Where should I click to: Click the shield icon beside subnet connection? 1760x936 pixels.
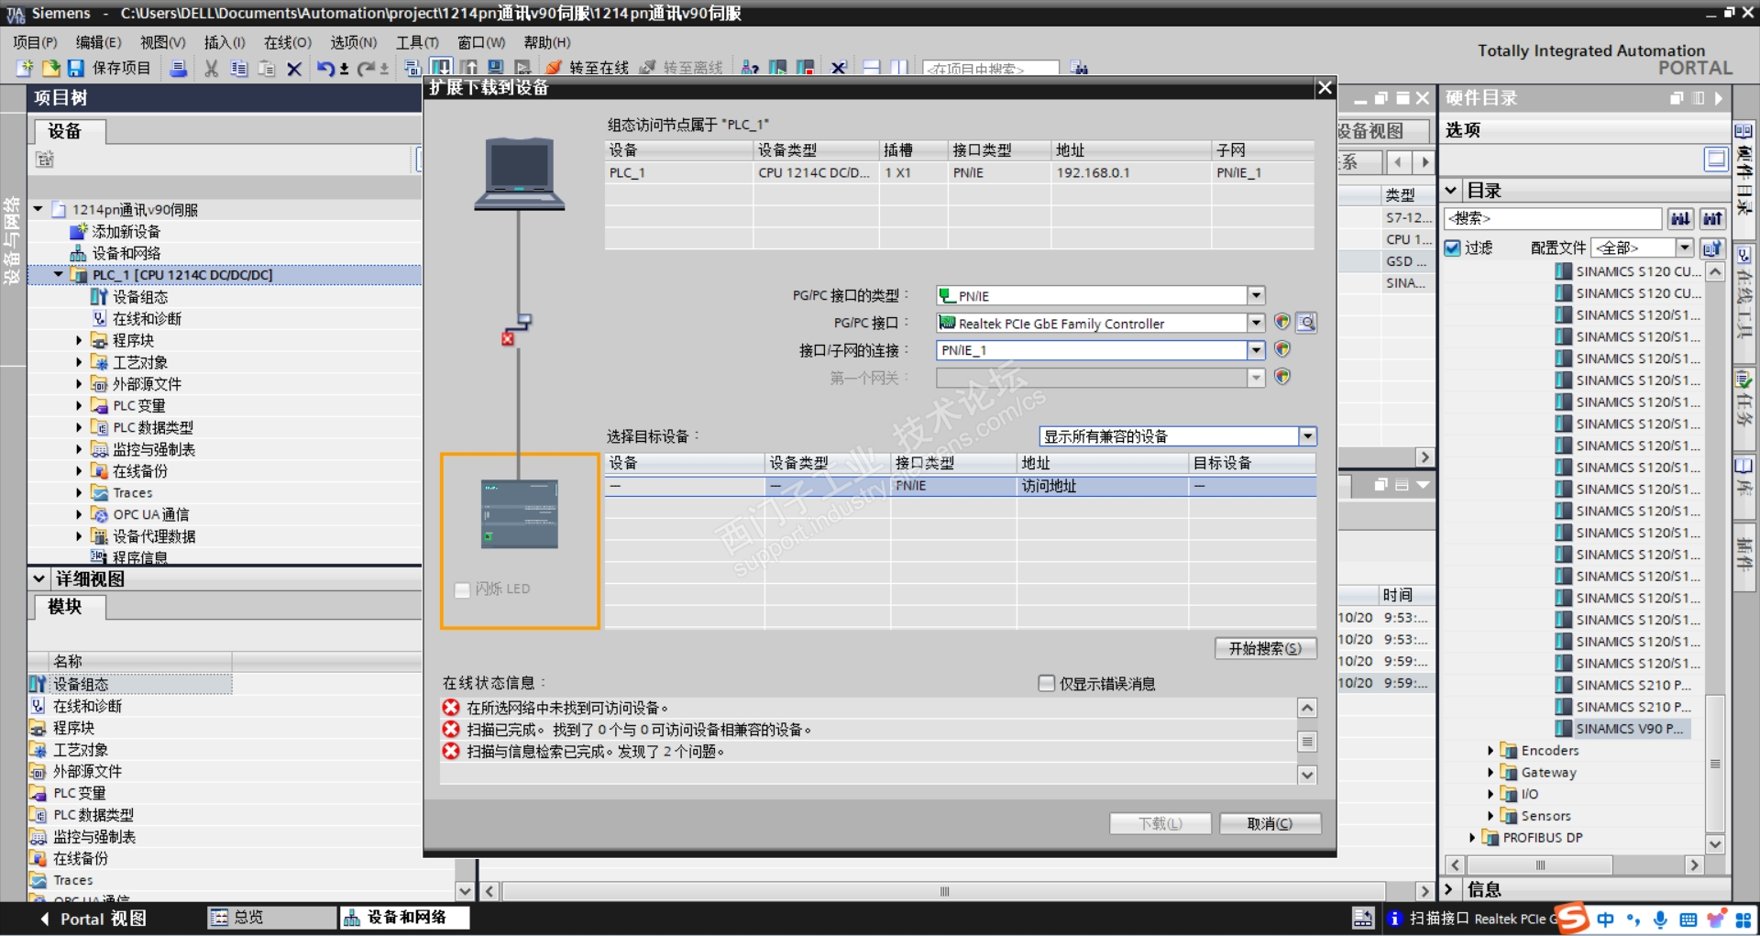(1282, 349)
